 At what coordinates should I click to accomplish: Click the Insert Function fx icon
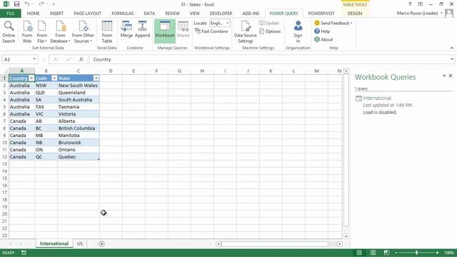(81, 59)
